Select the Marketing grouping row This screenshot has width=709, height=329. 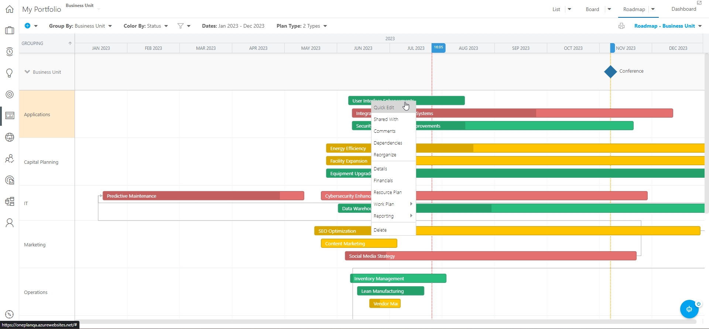click(x=47, y=245)
